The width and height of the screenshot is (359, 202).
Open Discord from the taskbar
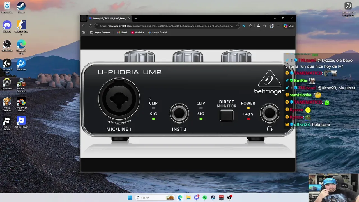pyautogui.click(x=197, y=198)
